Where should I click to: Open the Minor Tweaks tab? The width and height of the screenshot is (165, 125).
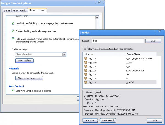coord(20,10)
